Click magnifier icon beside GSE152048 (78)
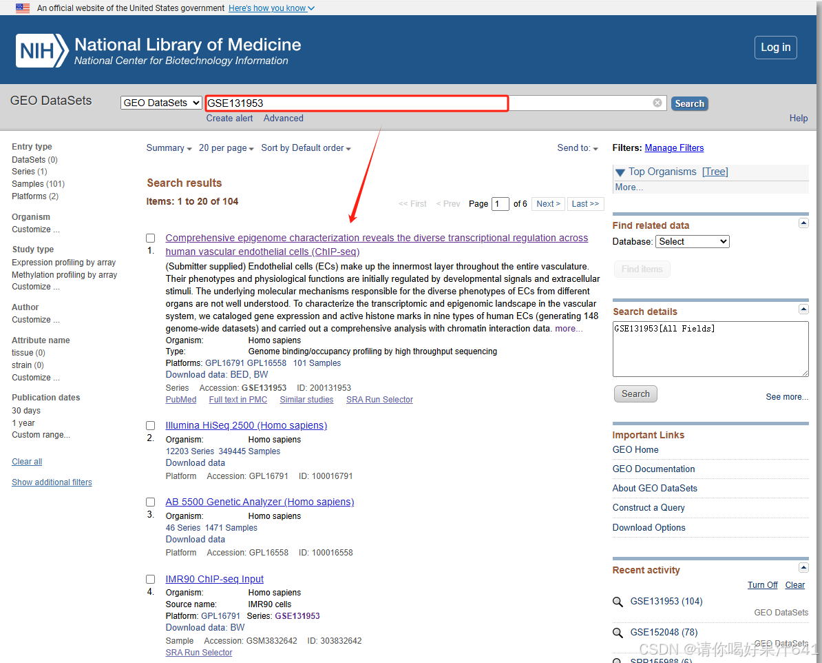The height and width of the screenshot is (663, 822). pos(618,633)
